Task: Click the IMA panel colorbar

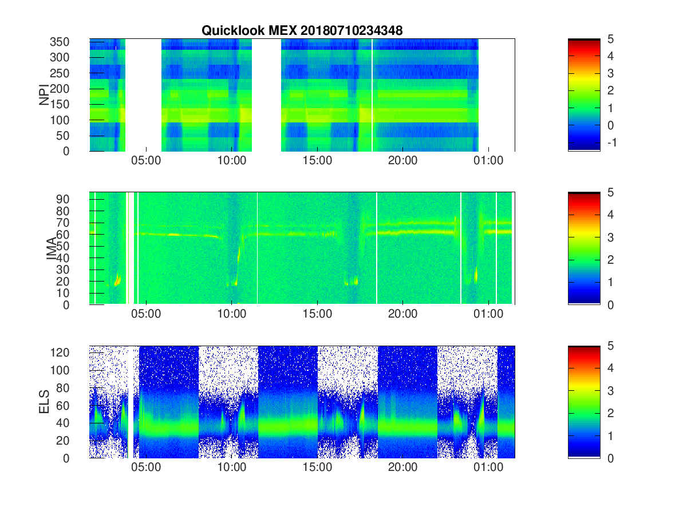Action: coord(584,248)
